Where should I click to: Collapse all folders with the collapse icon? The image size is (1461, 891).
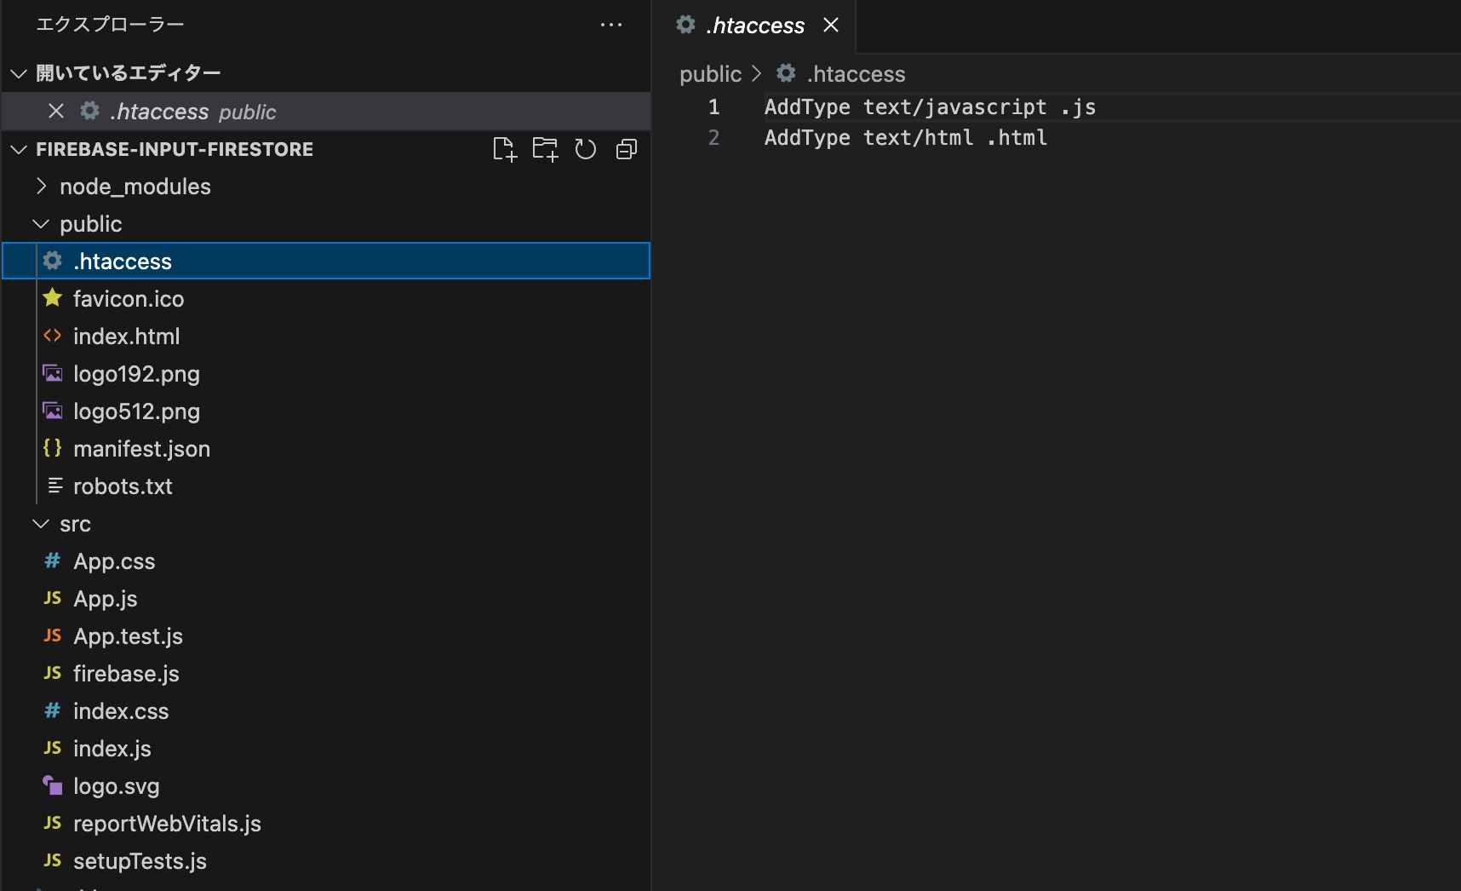pyautogui.click(x=627, y=149)
